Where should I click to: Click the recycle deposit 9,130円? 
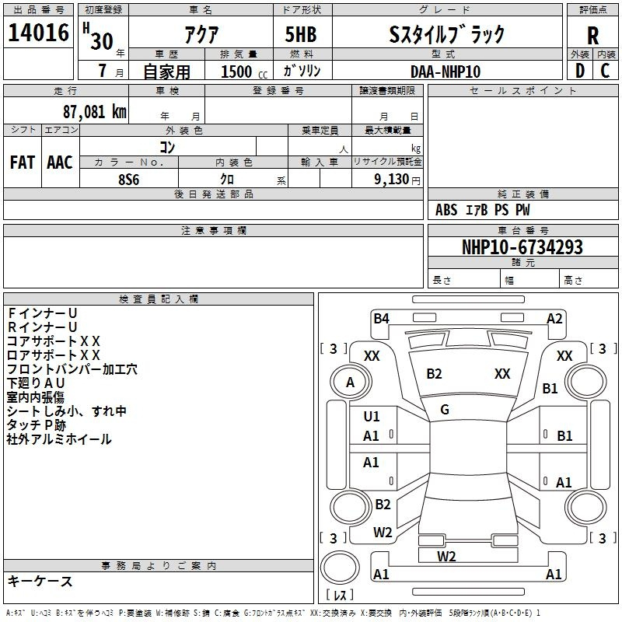[397, 180]
